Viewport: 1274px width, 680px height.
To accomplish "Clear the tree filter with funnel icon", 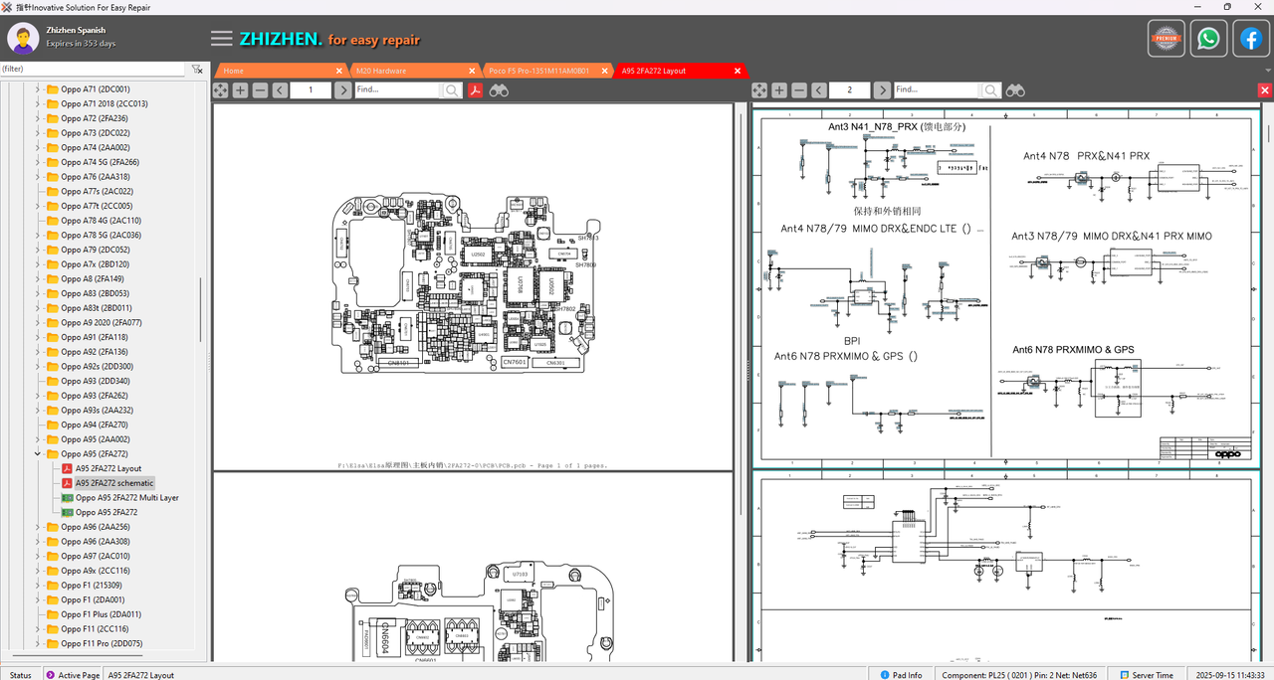I will [x=197, y=70].
